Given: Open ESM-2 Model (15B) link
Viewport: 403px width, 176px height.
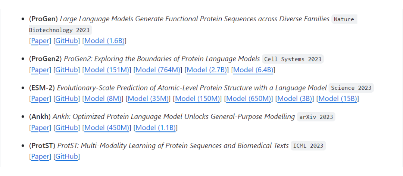Looking at the screenshot, I should coord(338,99).
